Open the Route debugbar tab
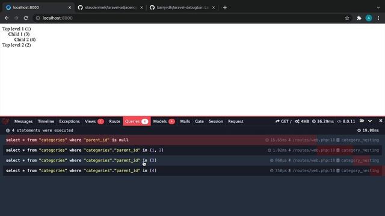 [115, 121]
